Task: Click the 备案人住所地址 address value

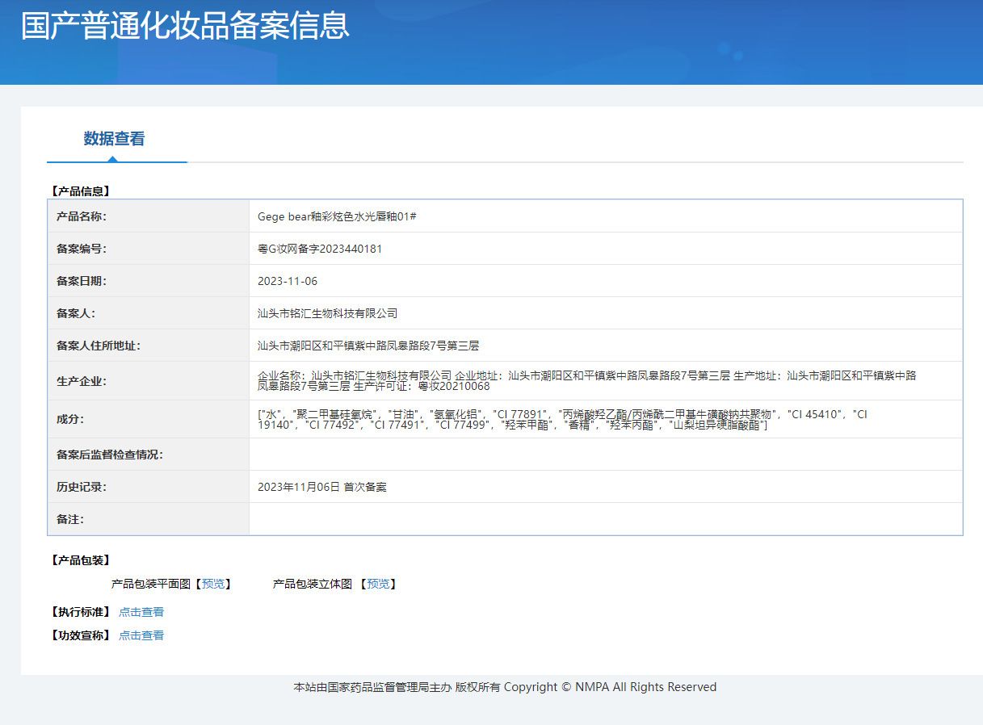Action: [368, 346]
